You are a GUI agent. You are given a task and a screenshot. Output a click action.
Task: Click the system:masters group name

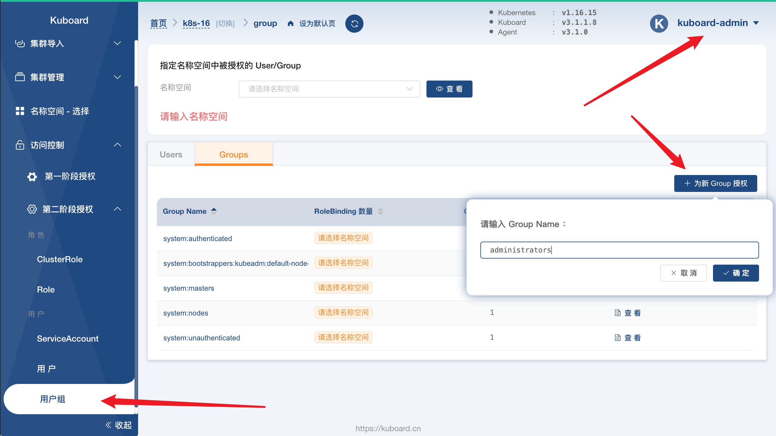pyautogui.click(x=189, y=288)
